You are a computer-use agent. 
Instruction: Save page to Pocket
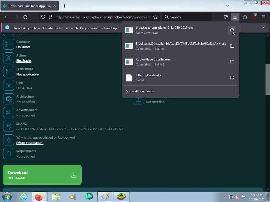point(226,17)
